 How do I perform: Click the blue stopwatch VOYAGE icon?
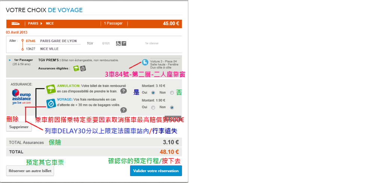point(51,103)
